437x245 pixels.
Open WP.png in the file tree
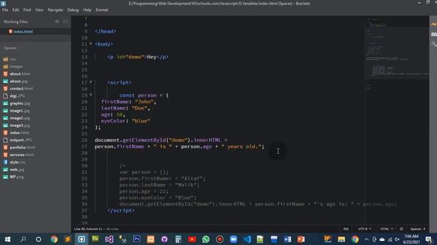[16, 177]
